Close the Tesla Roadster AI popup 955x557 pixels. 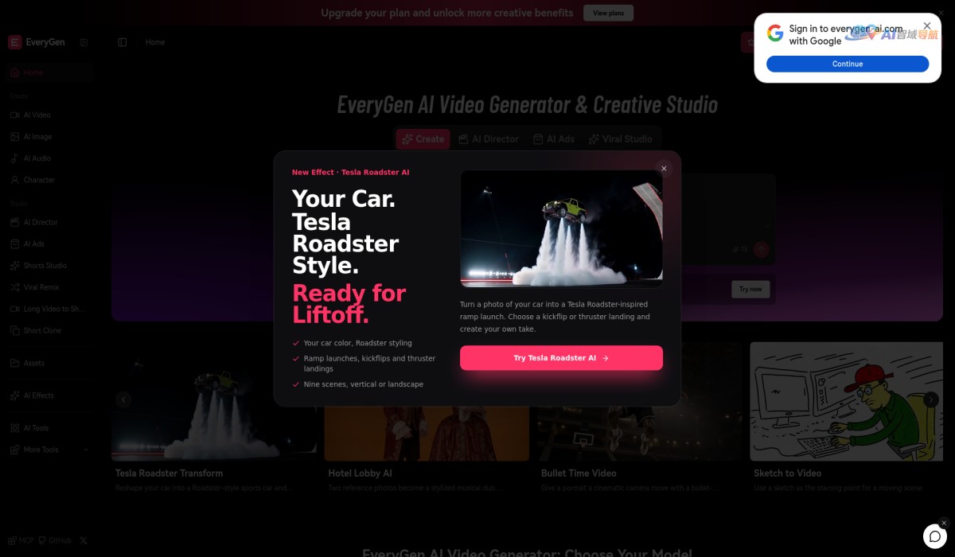pos(664,169)
